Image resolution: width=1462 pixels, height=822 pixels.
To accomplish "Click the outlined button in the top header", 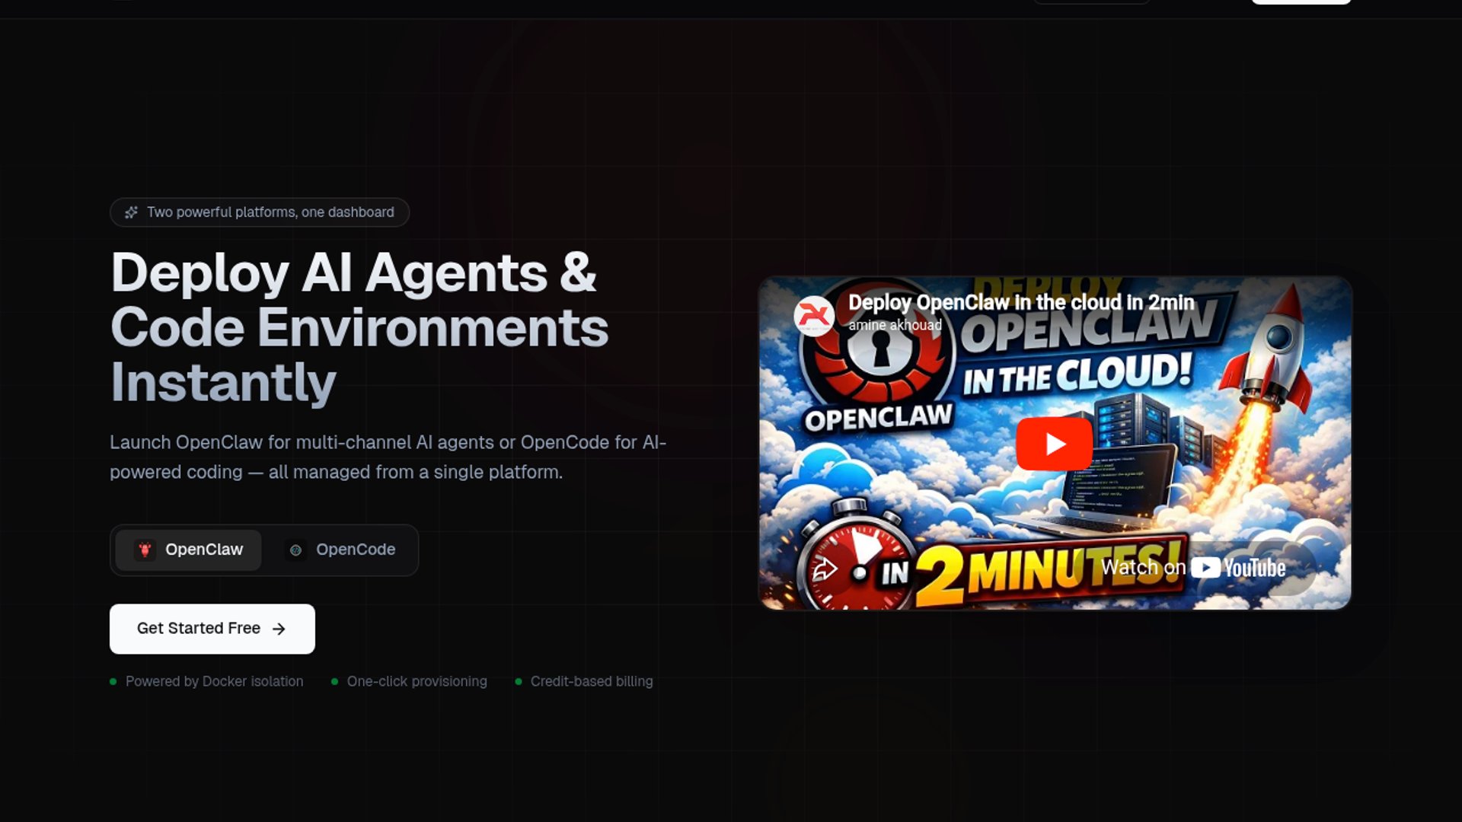I will coord(1090,2).
